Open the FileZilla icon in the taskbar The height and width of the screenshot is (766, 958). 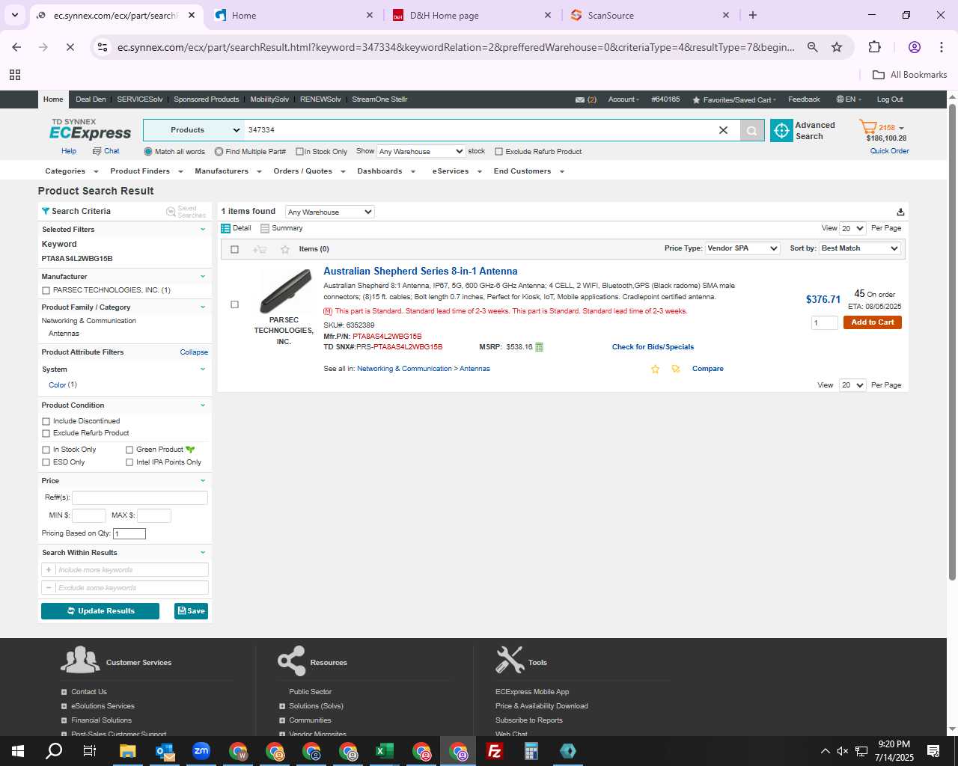pyautogui.click(x=495, y=751)
